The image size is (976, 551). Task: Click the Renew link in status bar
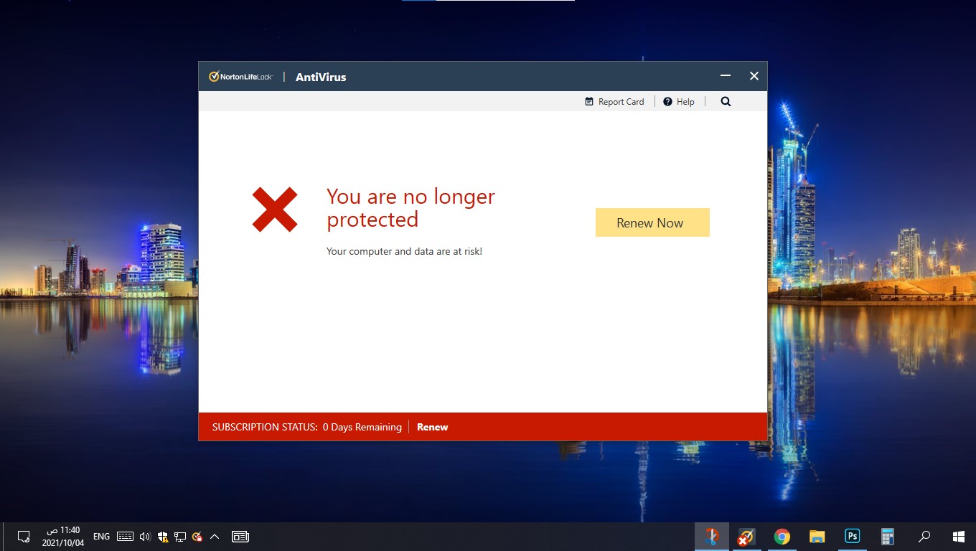click(x=433, y=427)
